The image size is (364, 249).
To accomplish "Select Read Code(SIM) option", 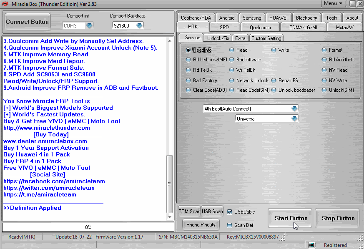I will point(231,90).
